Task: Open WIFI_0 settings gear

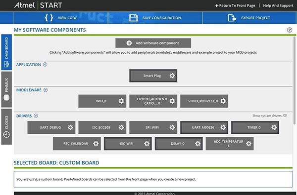Action: pos(121,101)
